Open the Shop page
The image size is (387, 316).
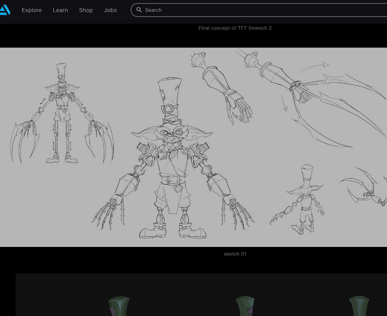point(86,10)
